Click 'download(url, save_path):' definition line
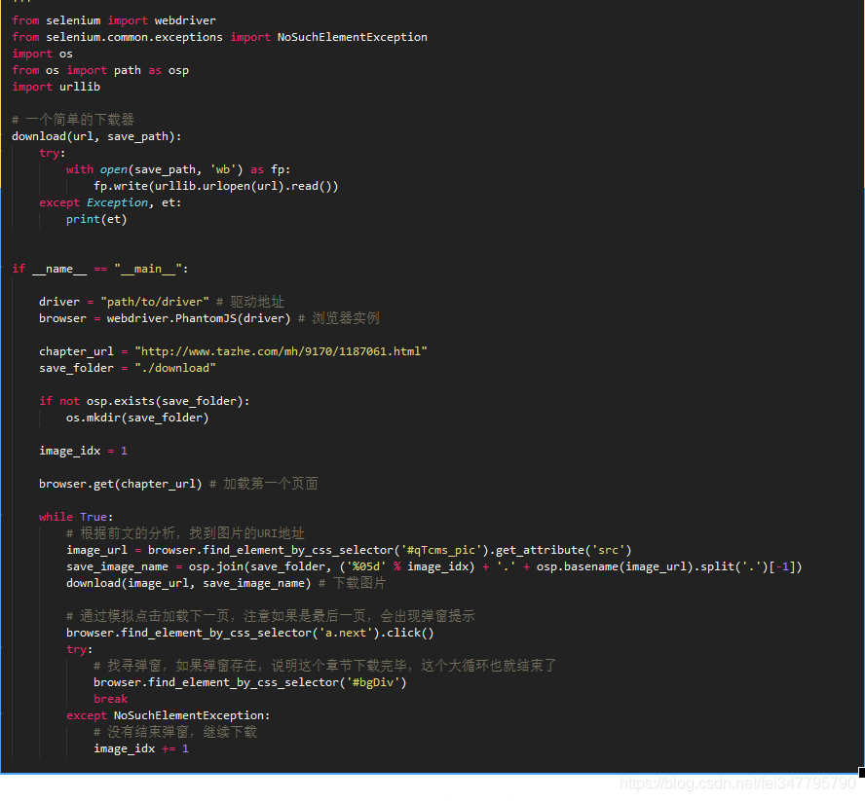This screenshot has height=801, width=865. 96,136
